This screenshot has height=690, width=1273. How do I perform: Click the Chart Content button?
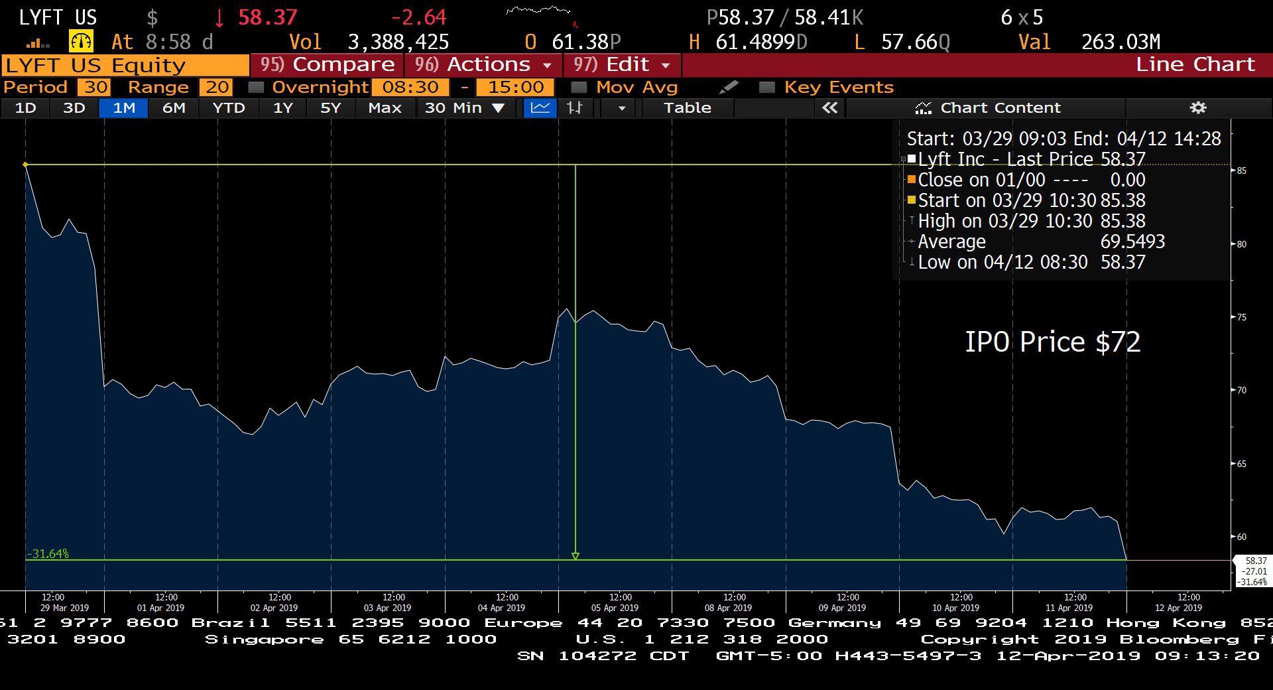[x=987, y=107]
